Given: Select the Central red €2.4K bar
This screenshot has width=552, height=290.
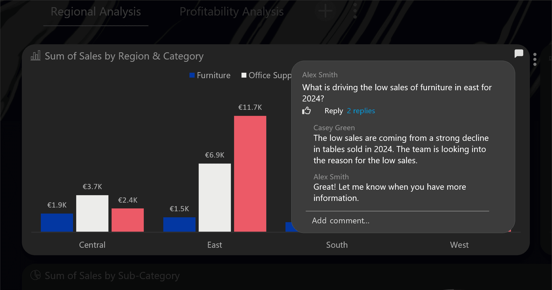Looking at the screenshot, I should 128,220.
